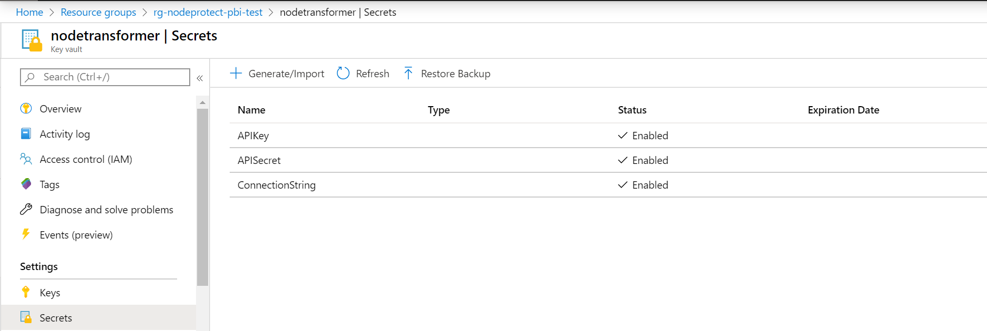The image size is (987, 331).
Task: Click the Search (Ctrl+/) field
Action: 105,77
